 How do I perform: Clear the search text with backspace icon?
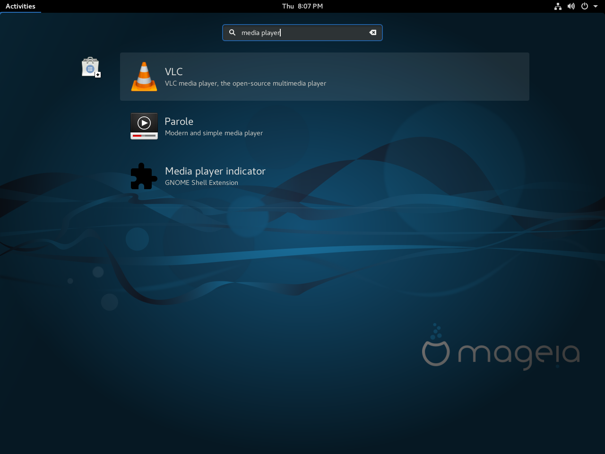373,33
